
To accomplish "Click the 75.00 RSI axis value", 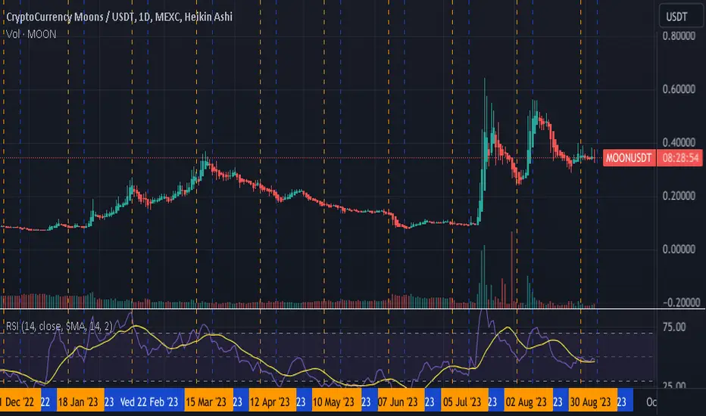I will (674, 327).
